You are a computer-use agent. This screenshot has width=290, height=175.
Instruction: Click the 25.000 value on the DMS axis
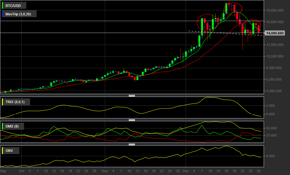coord(271,135)
